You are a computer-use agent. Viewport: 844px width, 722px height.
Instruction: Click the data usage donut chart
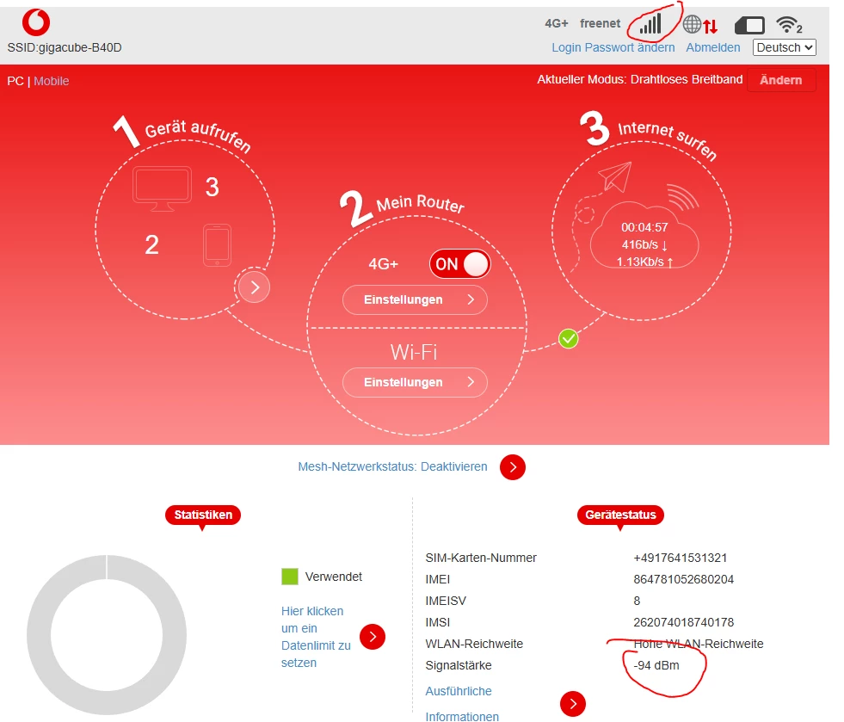pyautogui.click(x=107, y=635)
